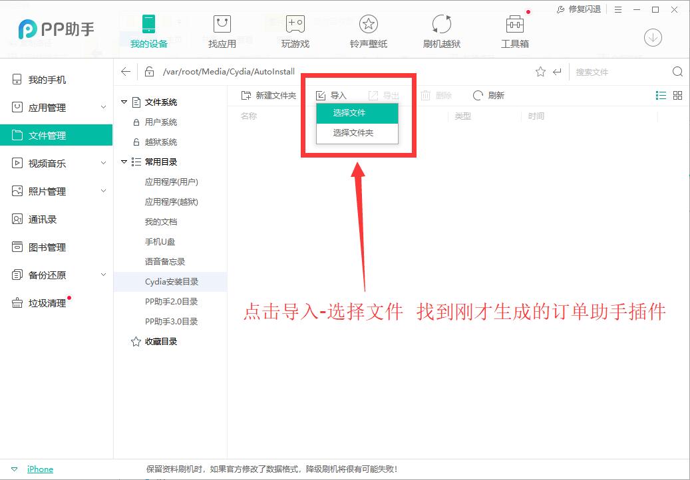
Task: Switch to grid view mode
Action: (x=678, y=96)
